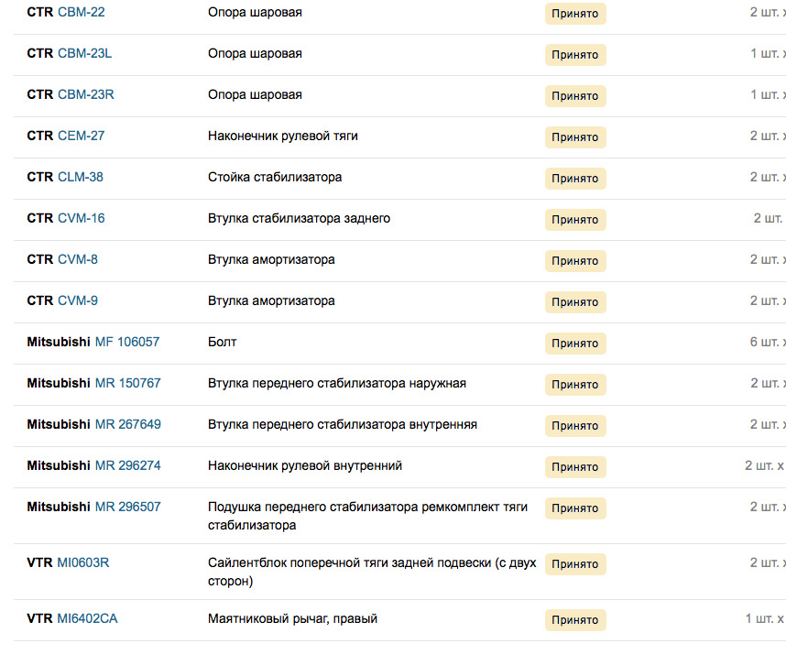Open the CVM-9 part number link
Image resolution: width=786 pixels, height=655 pixels.
(x=77, y=301)
